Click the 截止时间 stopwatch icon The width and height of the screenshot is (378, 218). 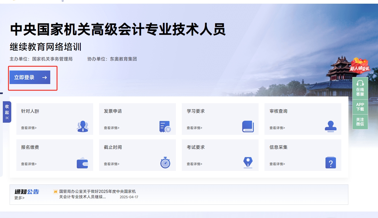pos(165,163)
